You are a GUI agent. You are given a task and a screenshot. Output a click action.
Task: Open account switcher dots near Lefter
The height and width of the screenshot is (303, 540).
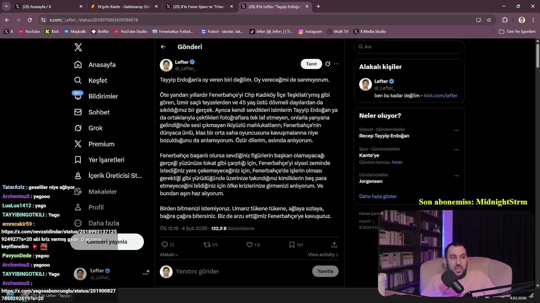click(x=146, y=274)
